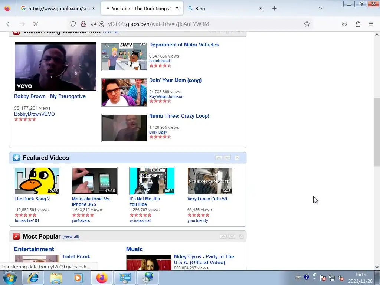Move Featured Videos module up

[x=219, y=158]
